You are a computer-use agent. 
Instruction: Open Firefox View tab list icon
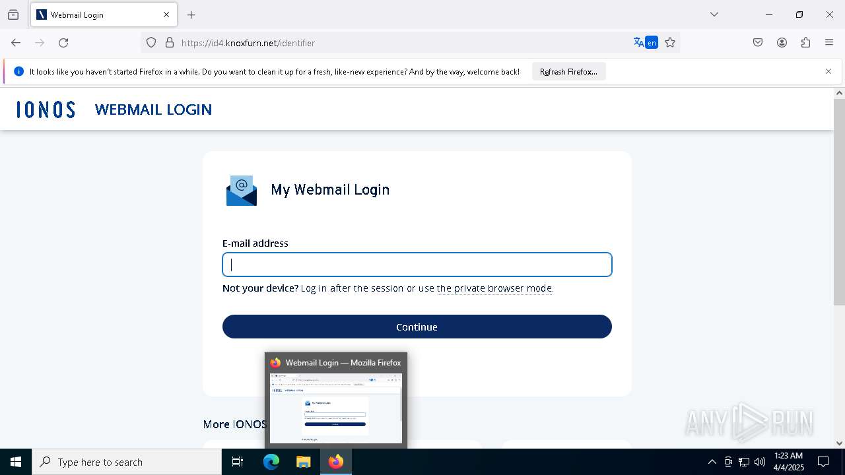[x=13, y=15]
